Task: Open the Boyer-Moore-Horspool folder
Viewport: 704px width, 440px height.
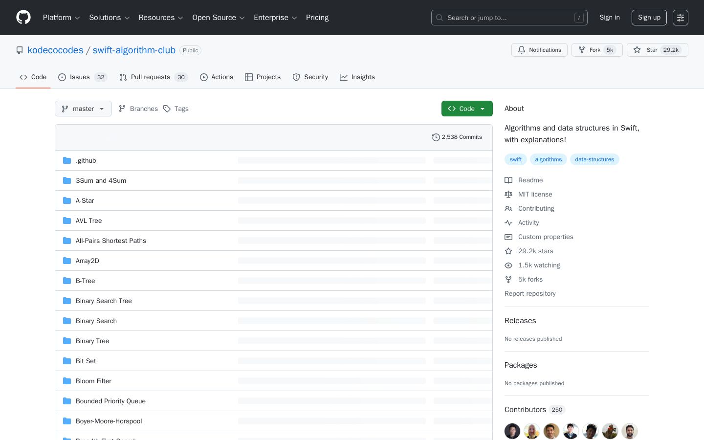Action: 109,421
